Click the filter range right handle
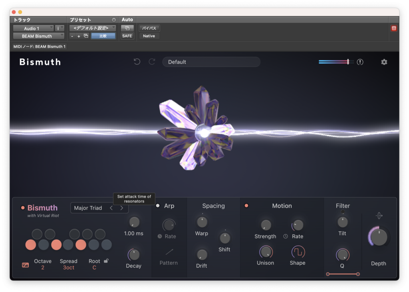This screenshot has height=292, width=409. tap(358, 274)
